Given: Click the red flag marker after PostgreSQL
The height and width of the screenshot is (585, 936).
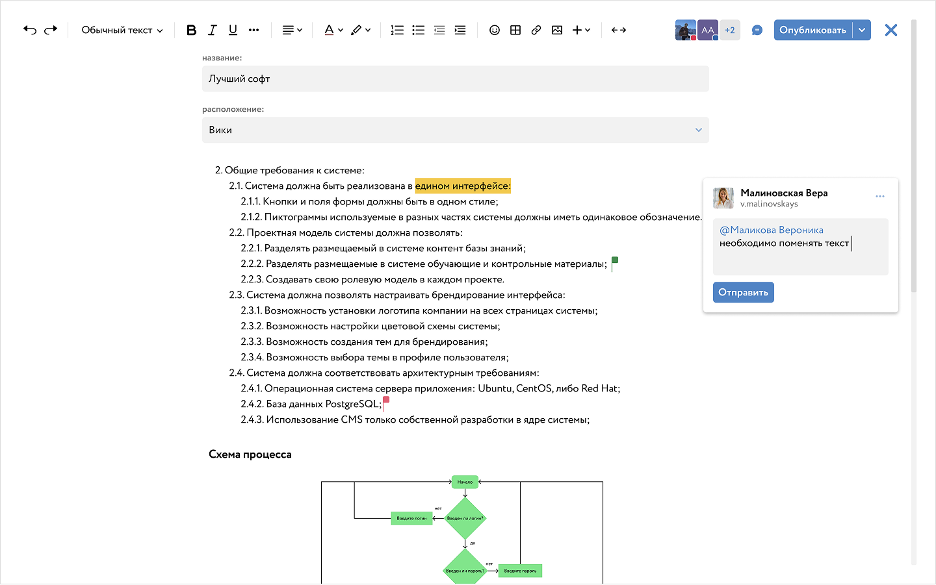Looking at the screenshot, I should click(x=385, y=403).
